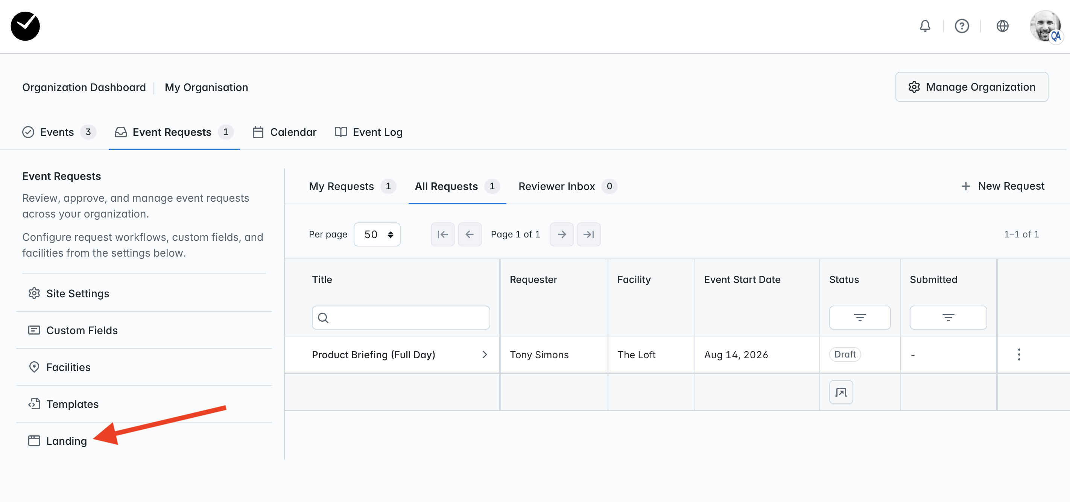Open notifications bell
The width and height of the screenshot is (1070, 502).
click(x=925, y=26)
